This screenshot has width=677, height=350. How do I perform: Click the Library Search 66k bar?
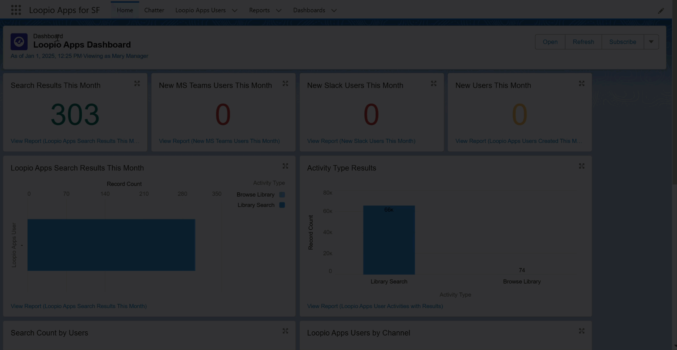pos(389,240)
